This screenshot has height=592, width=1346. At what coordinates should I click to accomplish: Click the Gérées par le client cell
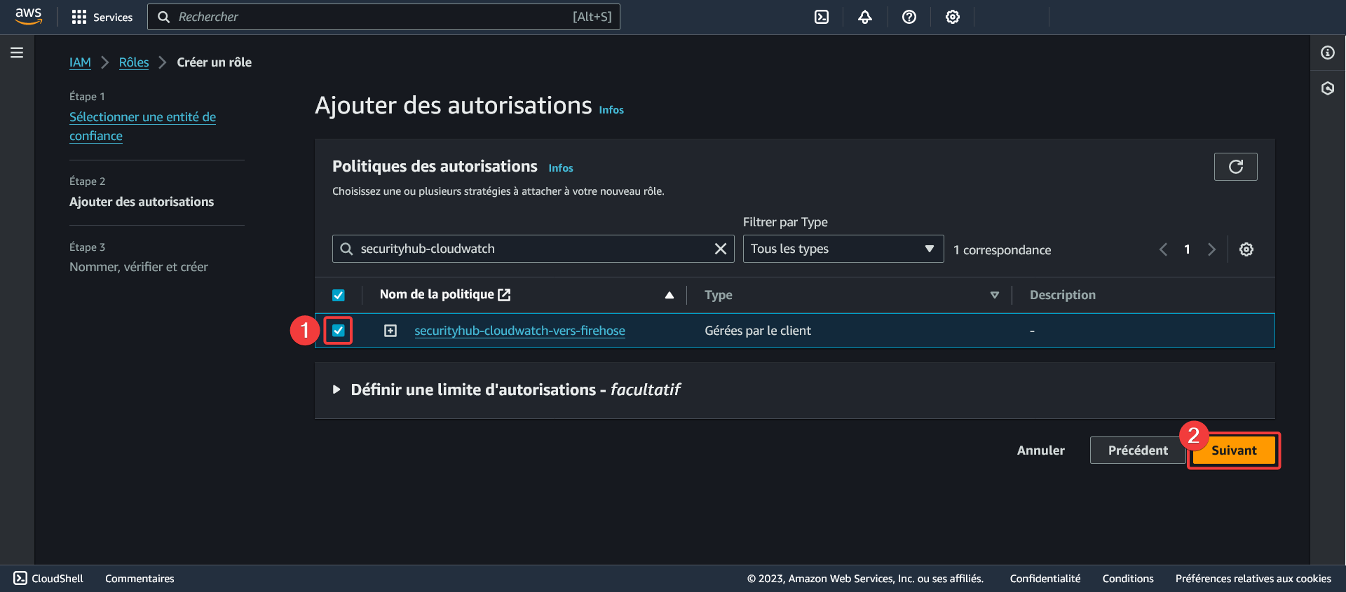tap(758, 331)
